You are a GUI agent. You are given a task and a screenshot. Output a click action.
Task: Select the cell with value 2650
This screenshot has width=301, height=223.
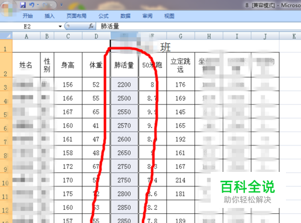point(124,153)
